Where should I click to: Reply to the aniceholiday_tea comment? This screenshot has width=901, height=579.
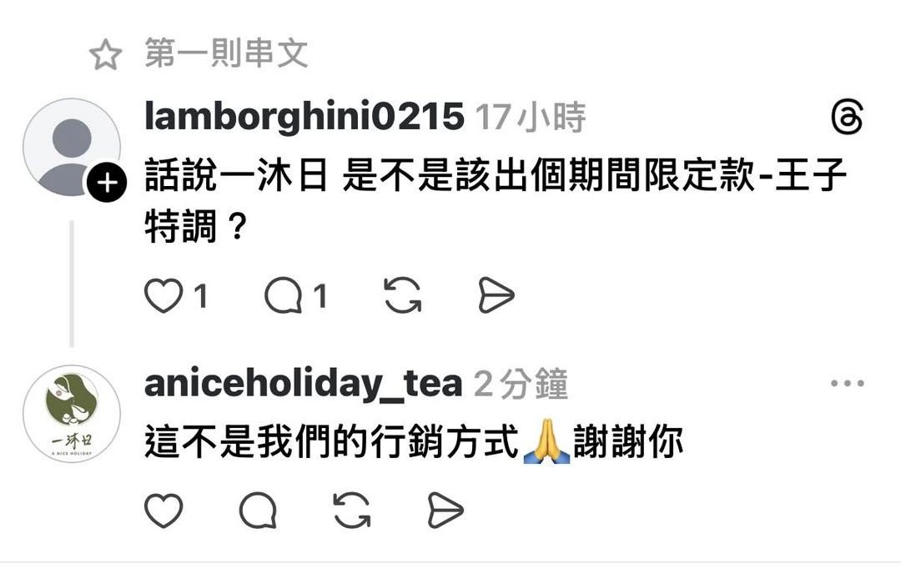pyautogui.click(x=258, y=510)
